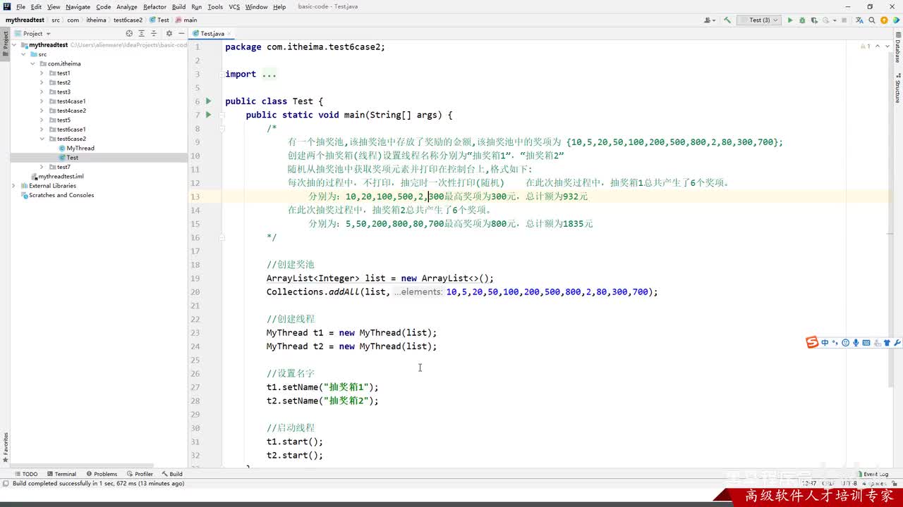Open the Profiler tool window
The image size is (903, 507).
click(139, 474)
